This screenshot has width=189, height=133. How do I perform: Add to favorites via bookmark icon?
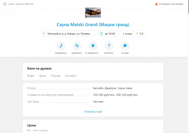point(93,46)
